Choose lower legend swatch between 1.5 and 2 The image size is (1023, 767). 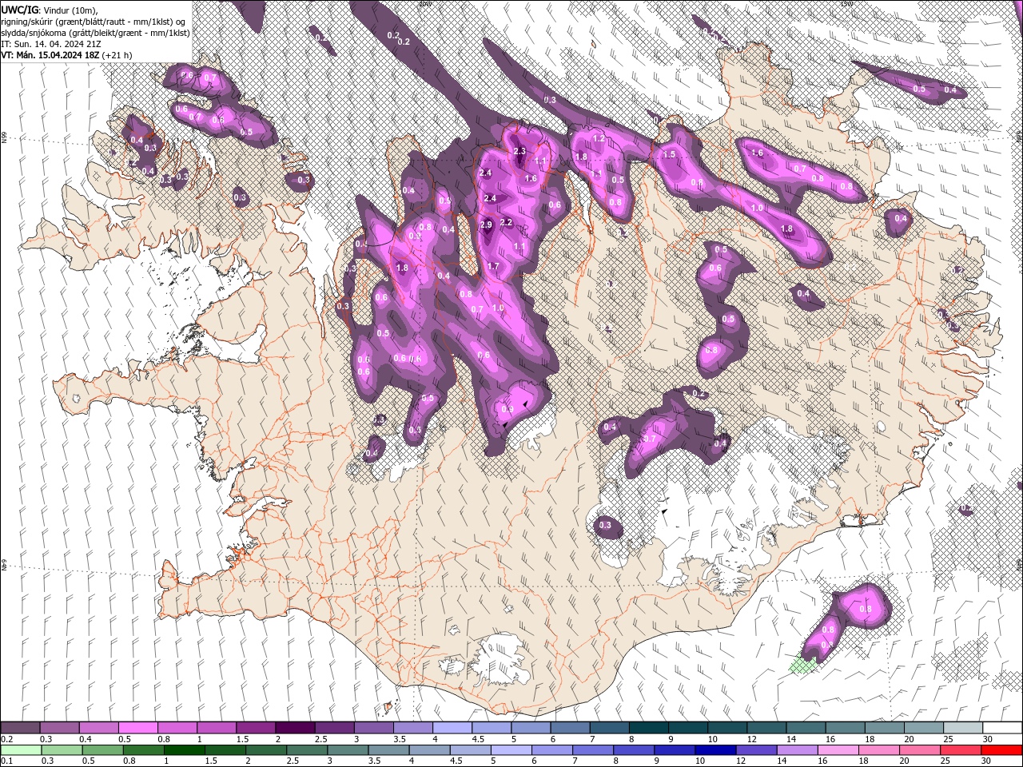click(x=225, y=750)
